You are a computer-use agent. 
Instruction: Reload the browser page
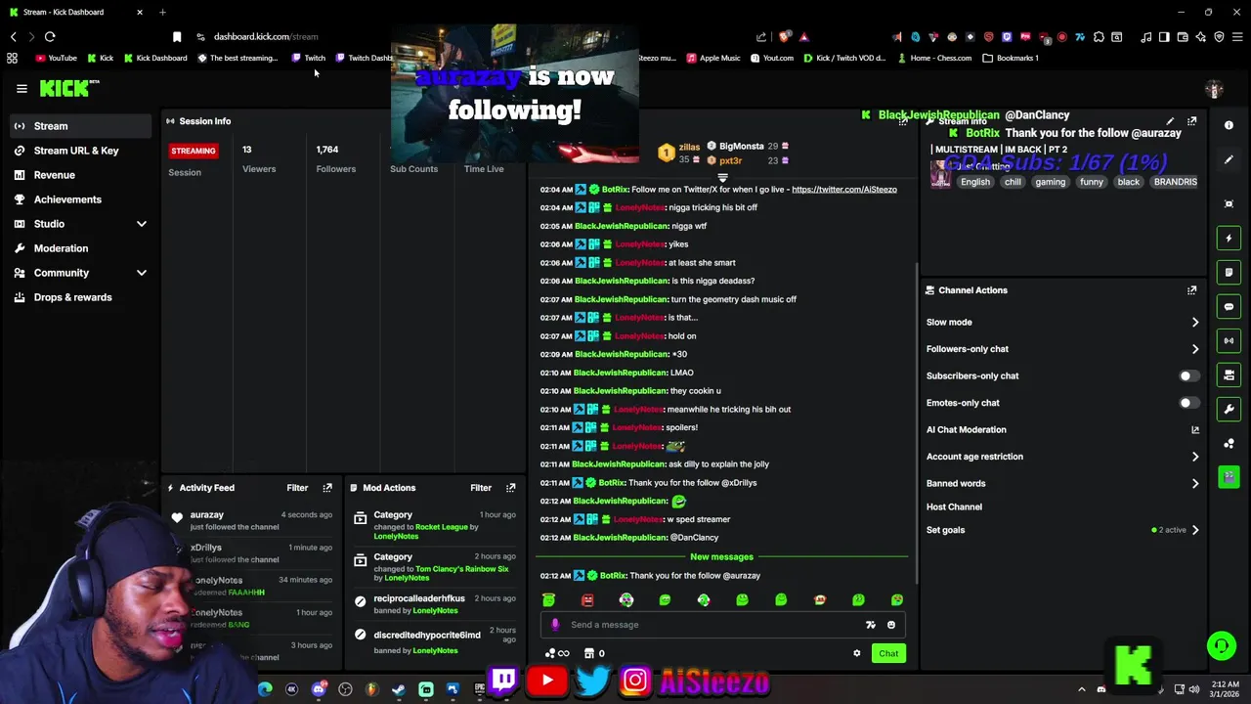tap(50, 37)
